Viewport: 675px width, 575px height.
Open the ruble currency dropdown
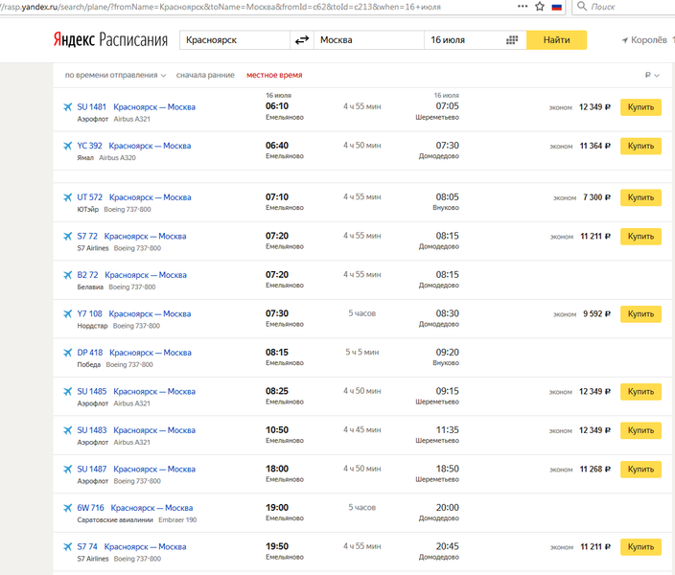tap(652, 75)
